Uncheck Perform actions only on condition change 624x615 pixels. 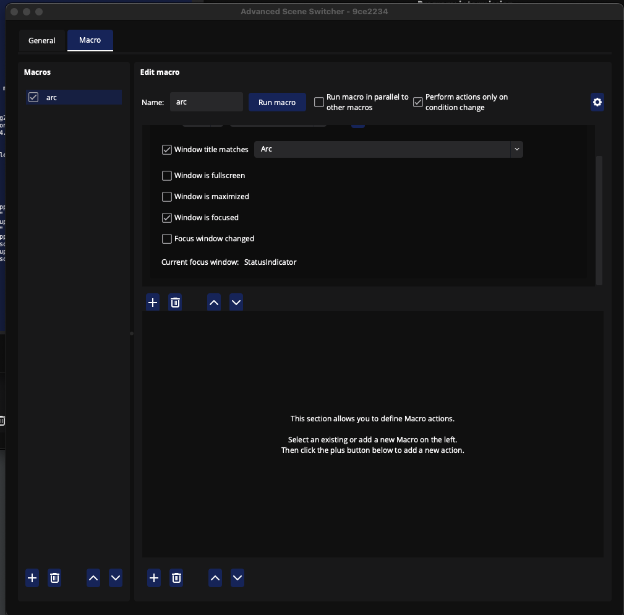[419, 101]
